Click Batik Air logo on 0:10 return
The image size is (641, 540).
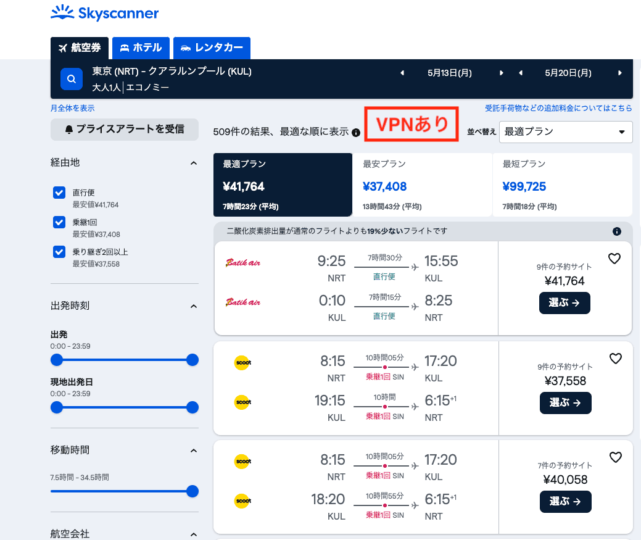pyautogui.click(x=243, y=302)
